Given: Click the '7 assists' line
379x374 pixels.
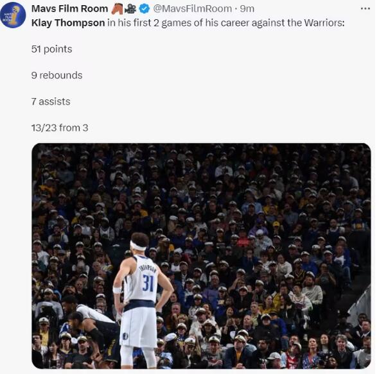Looking at the screenshot, I should [x=51, y=101].
